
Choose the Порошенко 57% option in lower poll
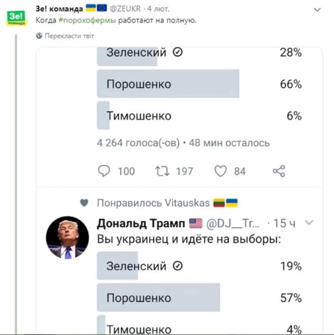pyautogui.click(x=199, y=297)
